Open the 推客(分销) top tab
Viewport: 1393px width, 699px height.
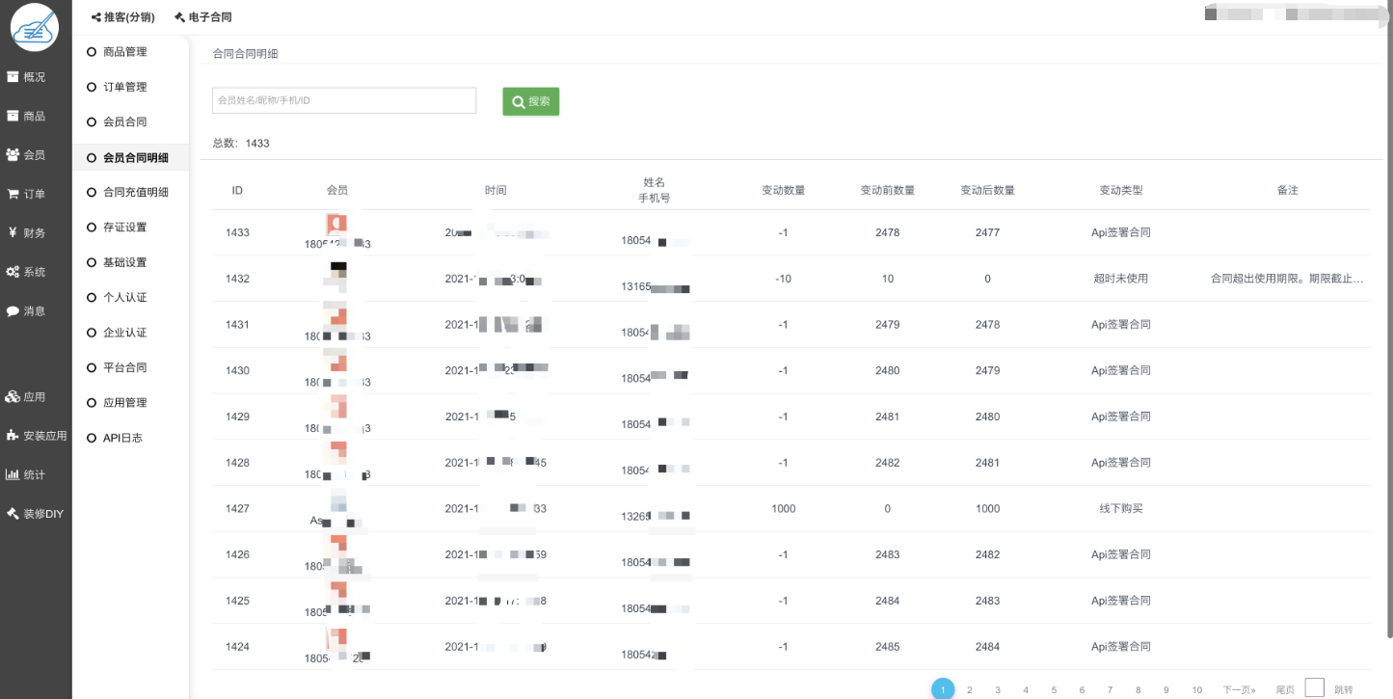tap(122, 17)
